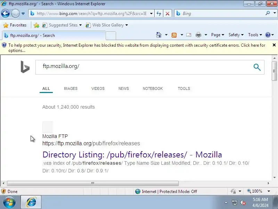
Task: Click the Read Mail envelope icon
Action: click(x=189, y=35)
